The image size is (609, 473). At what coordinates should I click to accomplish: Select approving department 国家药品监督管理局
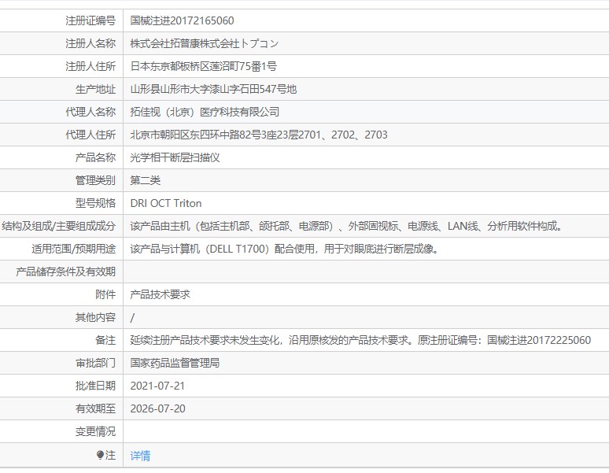coord(175,363)
